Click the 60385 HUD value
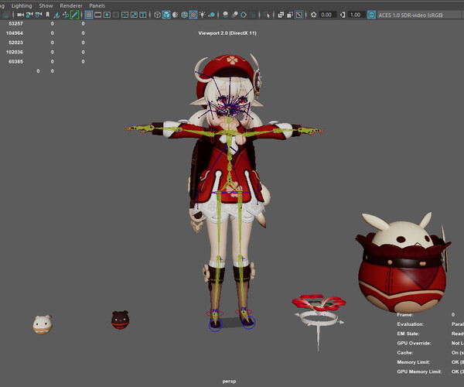The width and height of the screenshot is (464, 387). click(15, 61)
